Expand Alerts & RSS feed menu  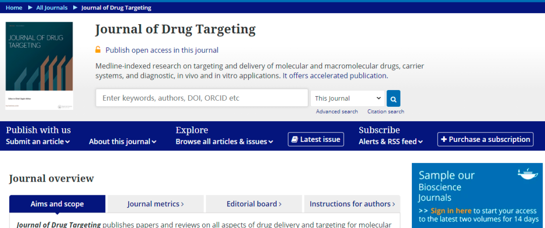391,141
